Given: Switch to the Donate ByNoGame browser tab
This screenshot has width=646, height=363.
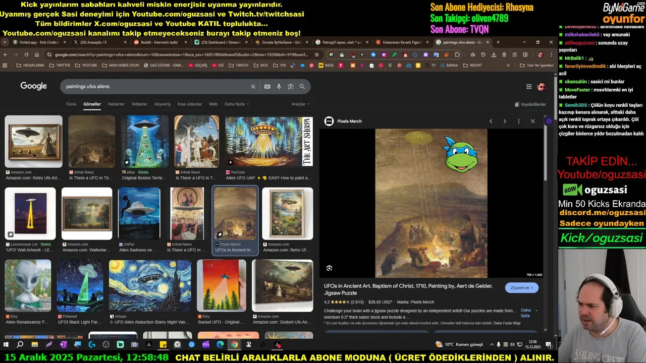Looking at the screenshot, I should [282, 42].
